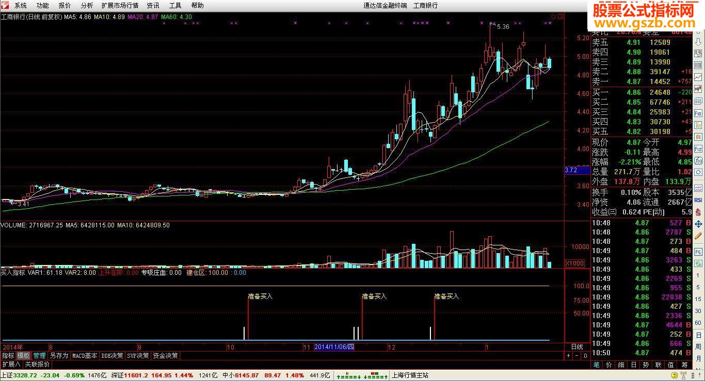The width and height of the screenshot is (705, 381).
Task: Click the blue four-way move arrows icon
Action: click(x=698, y=224)
